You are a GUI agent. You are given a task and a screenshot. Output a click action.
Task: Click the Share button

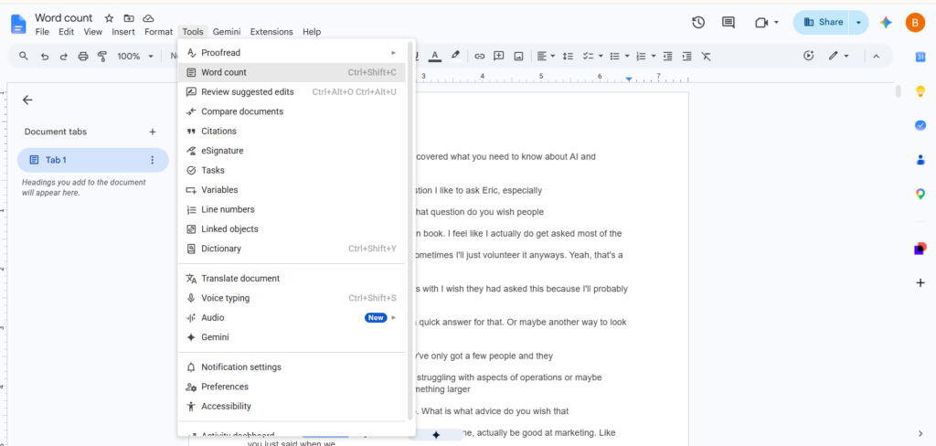[x=822, y=23]
